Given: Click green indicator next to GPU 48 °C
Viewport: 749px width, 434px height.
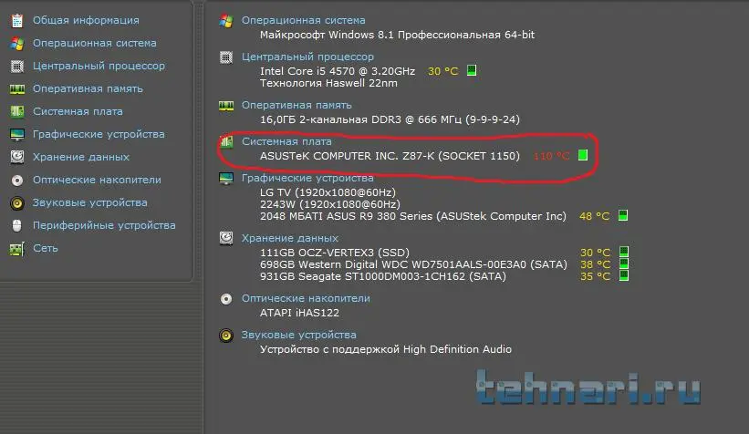Looking at the screenshot, I should click(623, 215).
